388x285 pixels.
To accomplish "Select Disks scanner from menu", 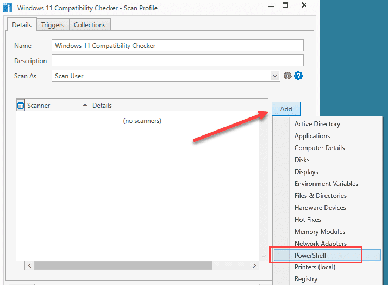I will click(x=327, y=160).
